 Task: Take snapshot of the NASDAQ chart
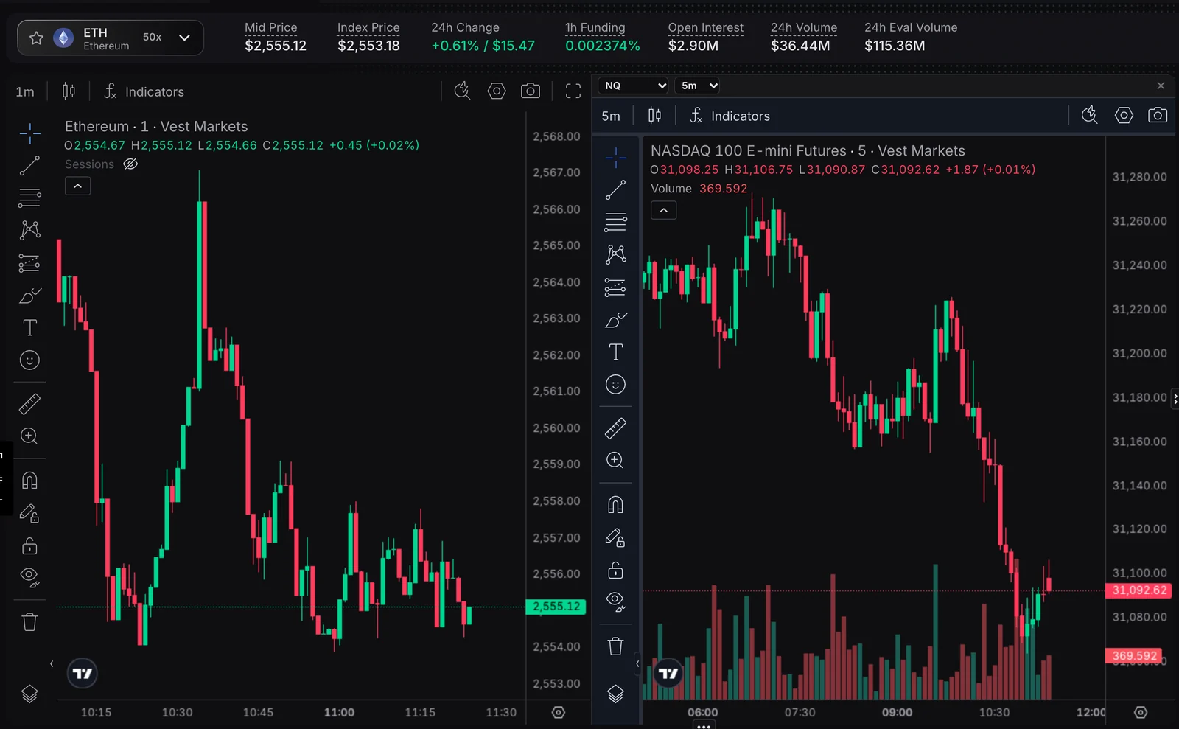1158,115
